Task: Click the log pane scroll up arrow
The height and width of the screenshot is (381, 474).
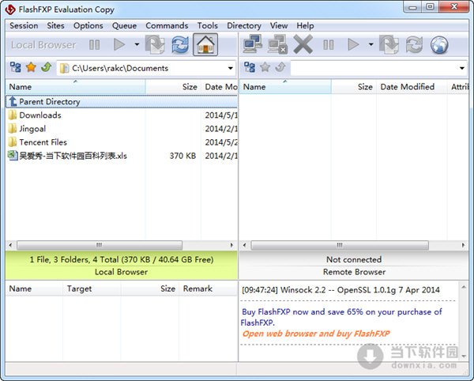Action: (464, 287)
